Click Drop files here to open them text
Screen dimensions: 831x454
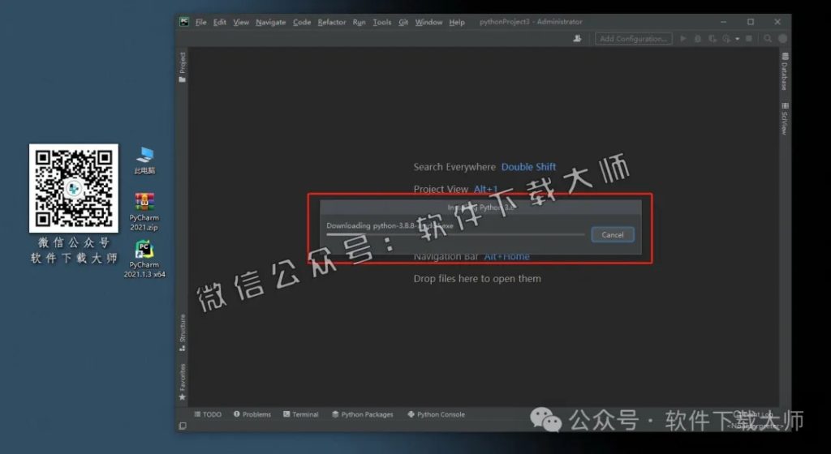[x=477, y=279]
